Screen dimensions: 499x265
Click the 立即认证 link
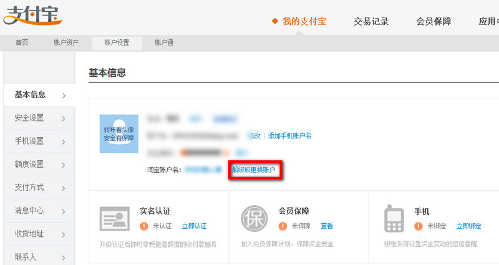pyautogui.click(x=194, y=226)
